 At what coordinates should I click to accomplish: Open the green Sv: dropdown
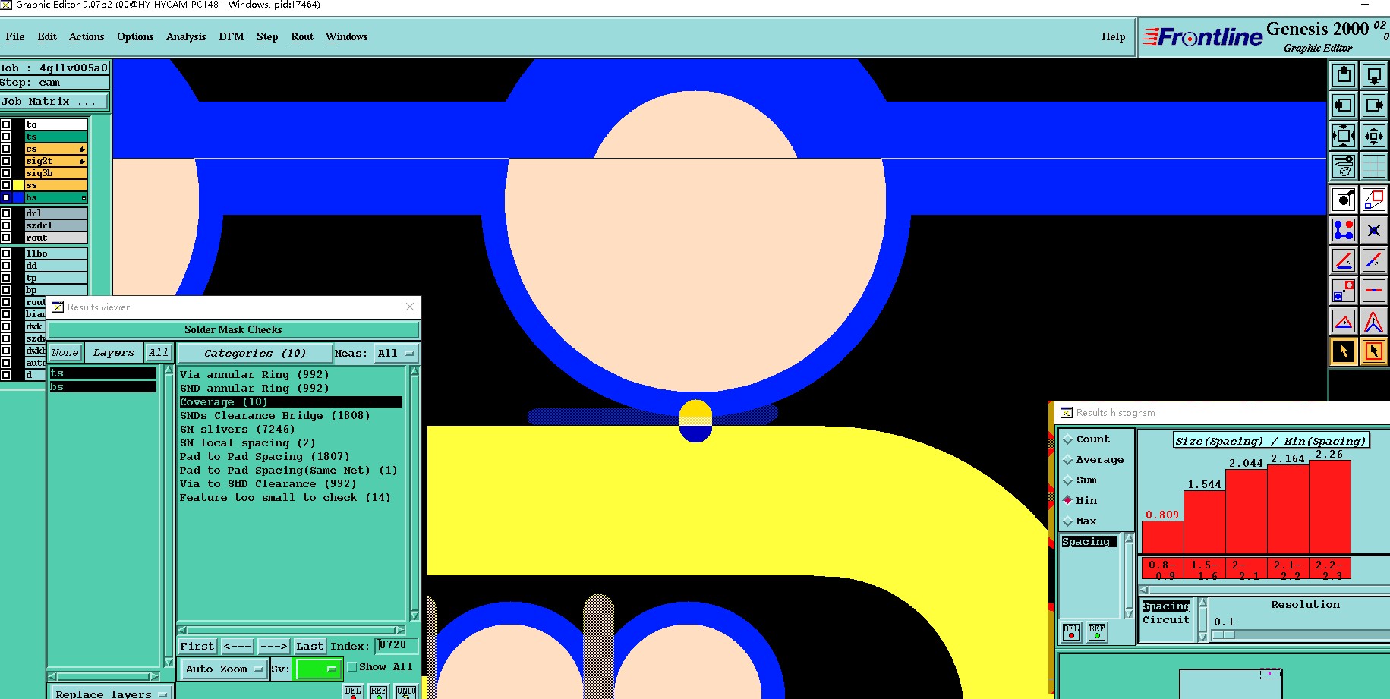tap(318, 669)
